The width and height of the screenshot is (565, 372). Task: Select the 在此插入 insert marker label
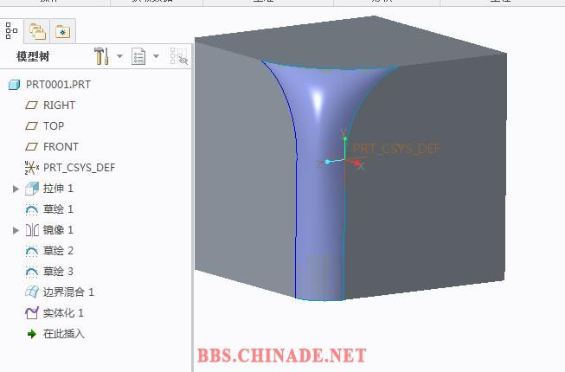pyautogui.click(x=64, y=334)
